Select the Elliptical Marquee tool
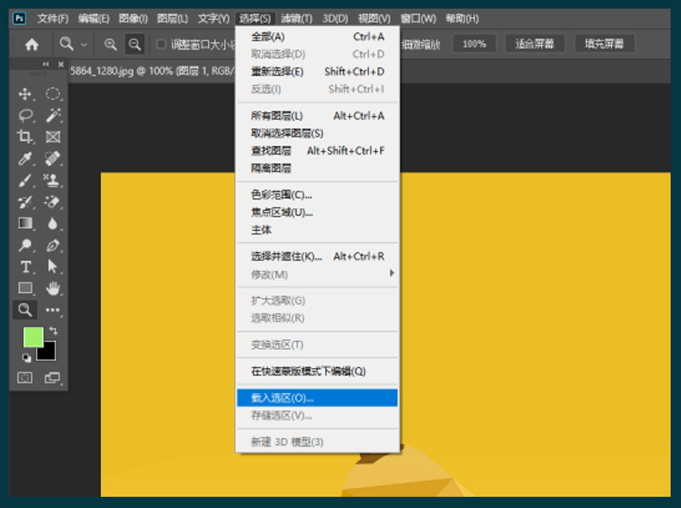Screen dimensions: 681x508 pos(53,93)
